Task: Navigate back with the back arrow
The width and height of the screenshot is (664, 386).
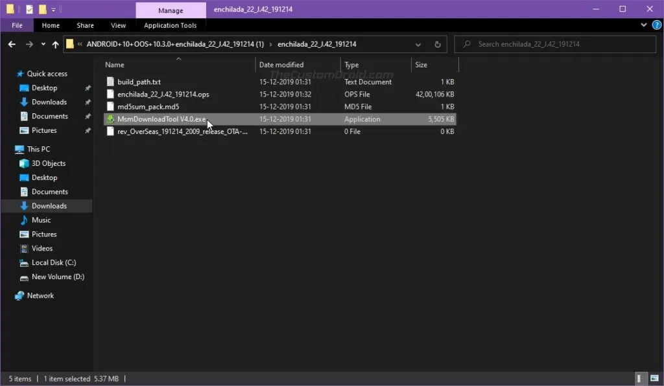Action: (x=12, y=44)
